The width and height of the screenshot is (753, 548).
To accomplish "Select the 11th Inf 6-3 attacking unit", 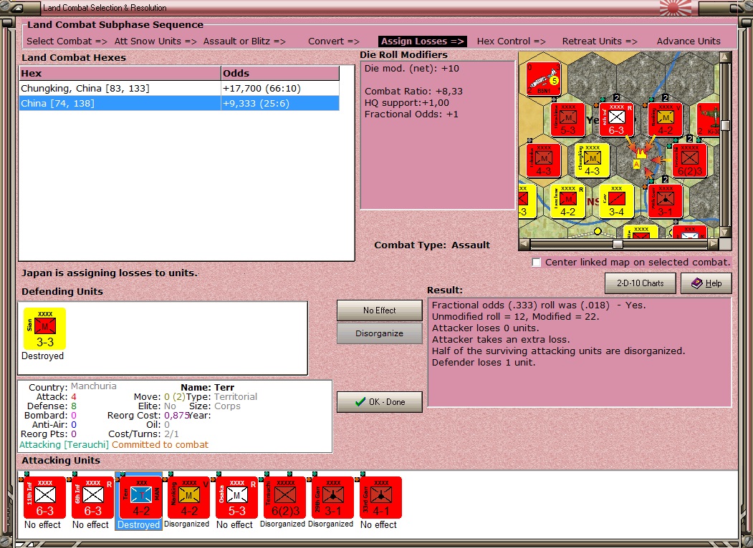I will pyautogui.click(x=44, y=498).
